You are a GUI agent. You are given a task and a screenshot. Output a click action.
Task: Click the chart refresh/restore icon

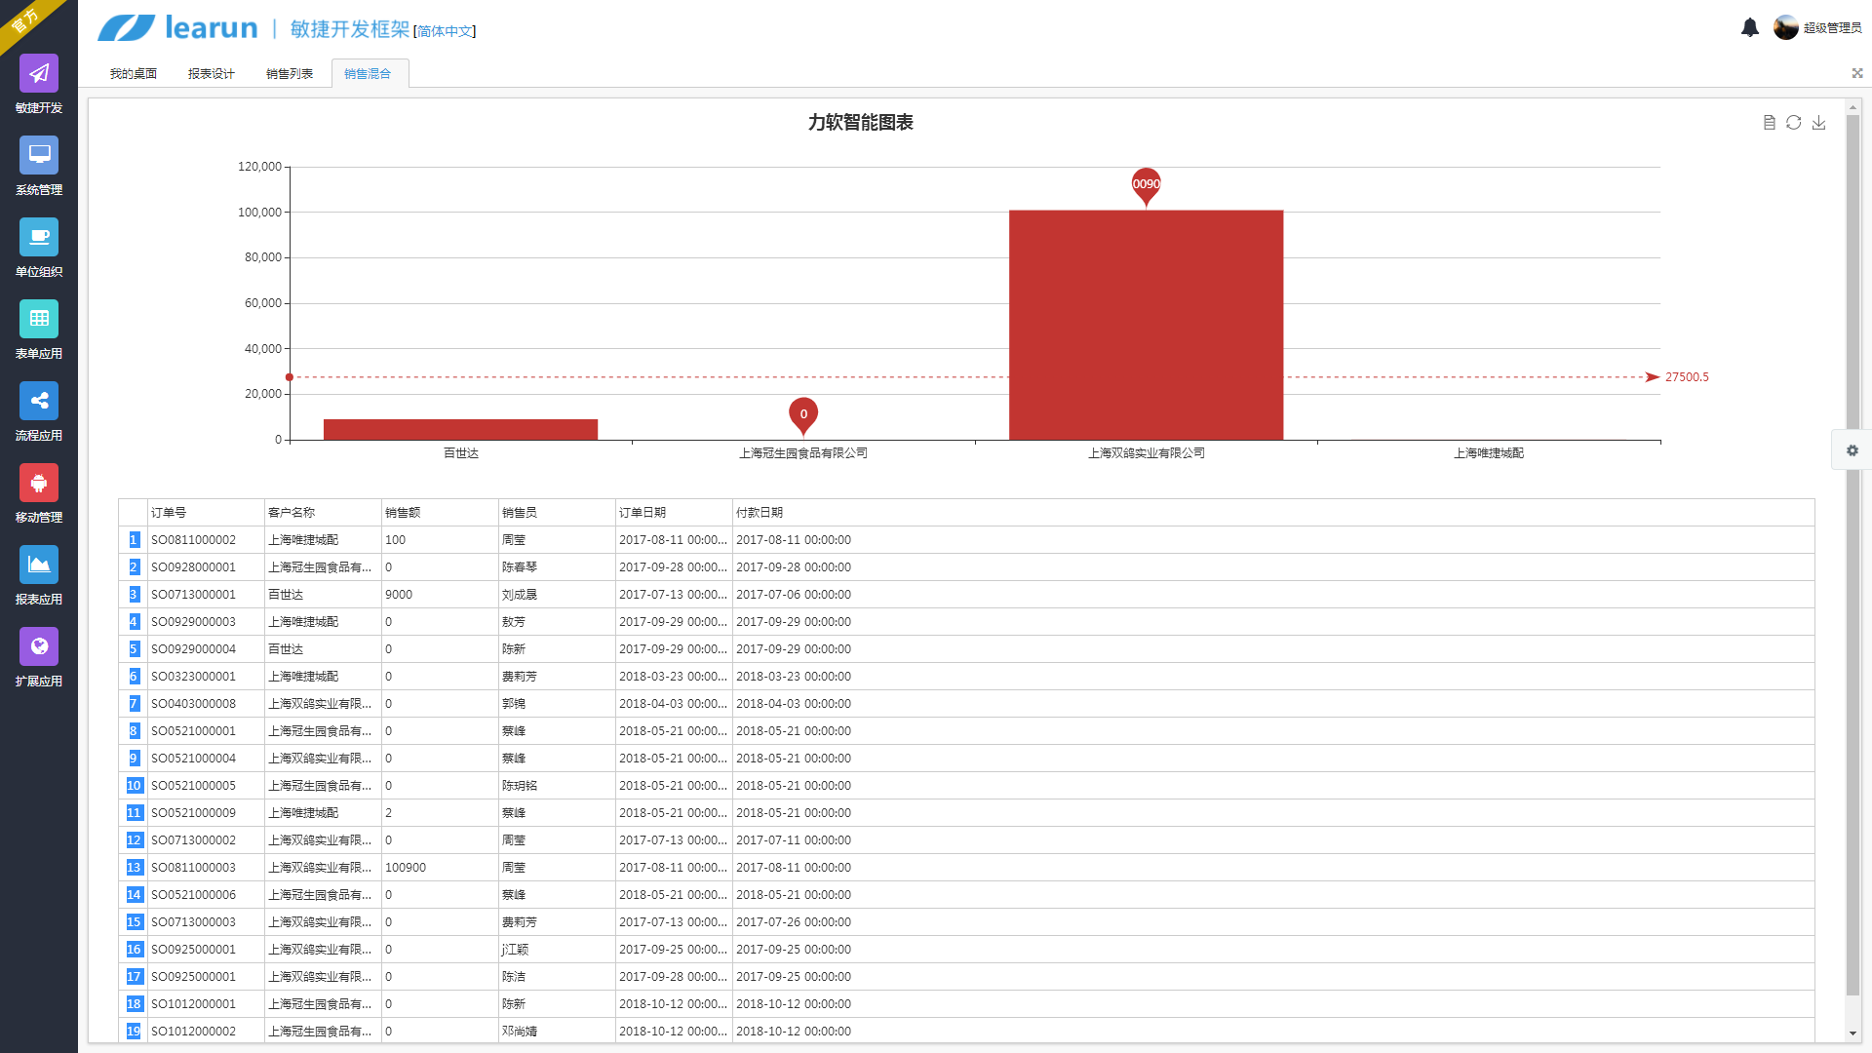1794,123
